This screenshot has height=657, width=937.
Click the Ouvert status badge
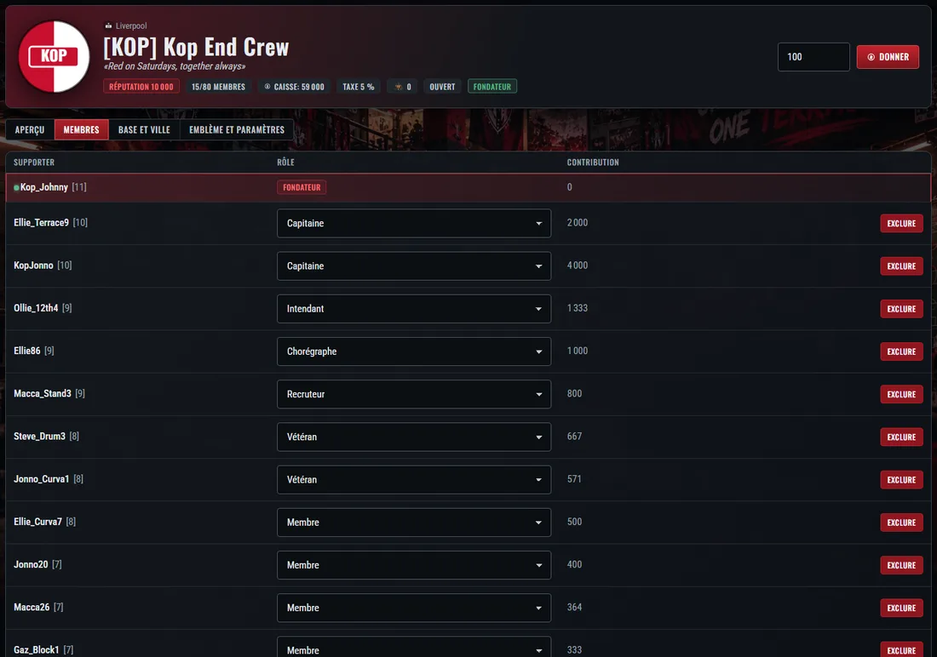(442, 87)
